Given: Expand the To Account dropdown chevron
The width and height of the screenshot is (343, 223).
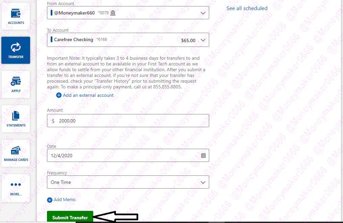Looking at the screenshot, I should pos(203,40).
